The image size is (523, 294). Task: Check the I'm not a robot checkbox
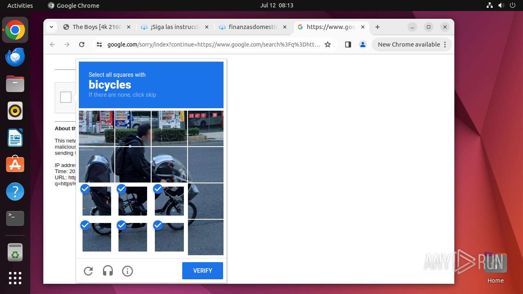[66, 97]
